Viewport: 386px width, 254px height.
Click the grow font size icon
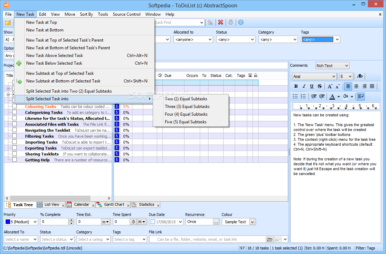[330, 86]
